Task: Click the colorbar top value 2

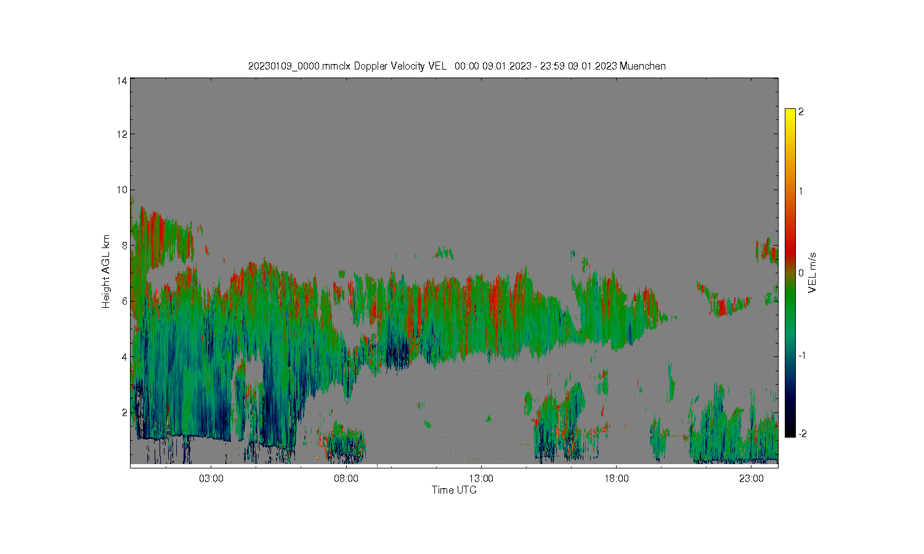Action: (x=801, y=112)
